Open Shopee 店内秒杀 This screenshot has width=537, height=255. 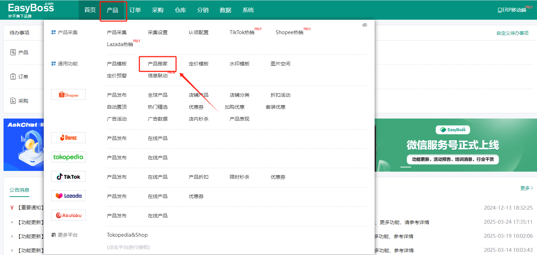[x=199, y=119]
